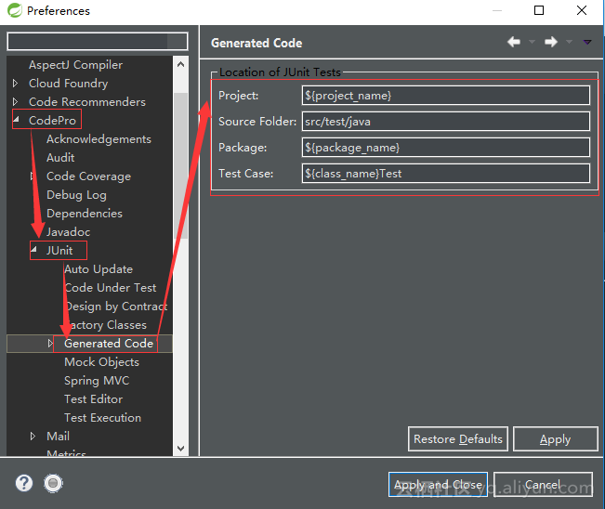Open the Debug Log page
The image size is (605, 509).
point(76,195)
